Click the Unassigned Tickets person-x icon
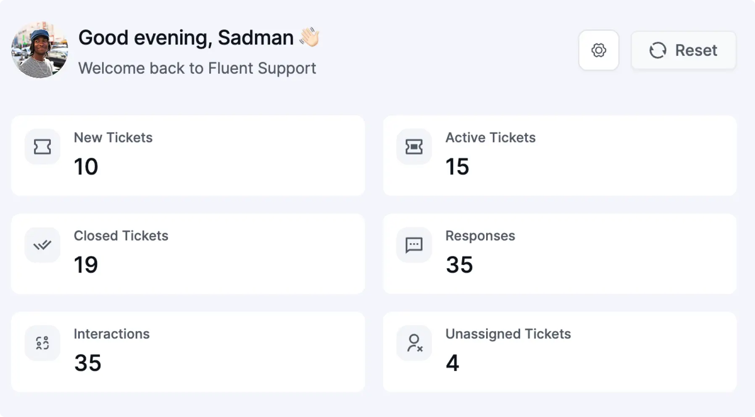Viewport: 755px width, 417px height. coord(413,343)
